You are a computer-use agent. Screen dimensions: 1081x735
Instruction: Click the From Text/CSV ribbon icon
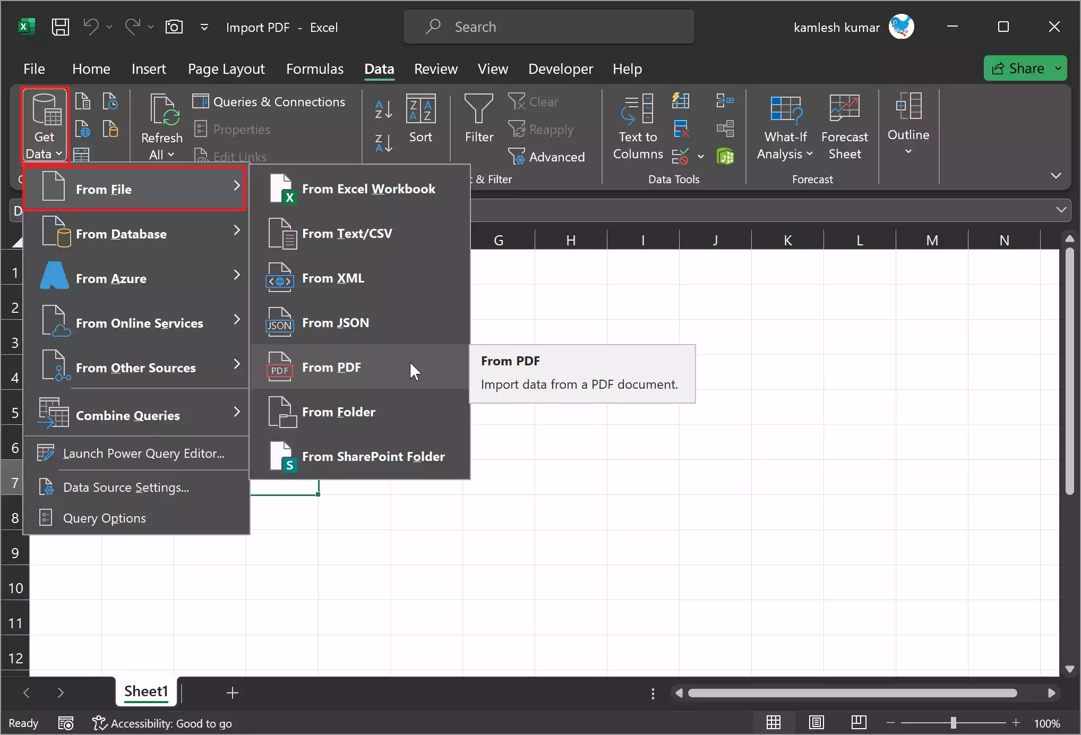coord(83,101)
